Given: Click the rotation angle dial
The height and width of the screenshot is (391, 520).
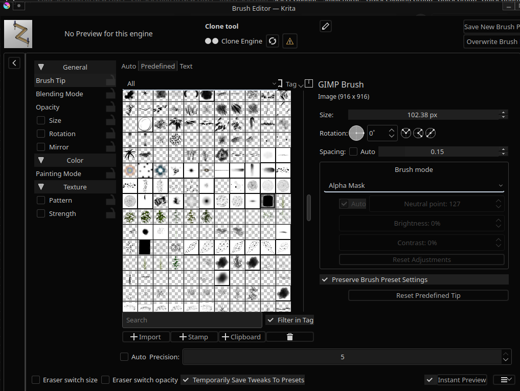Looking at the screenshot, I should (x=356, y=133).
